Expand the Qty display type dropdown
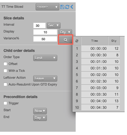The height and width of the screenshot is (135, 127). (65, 32)
